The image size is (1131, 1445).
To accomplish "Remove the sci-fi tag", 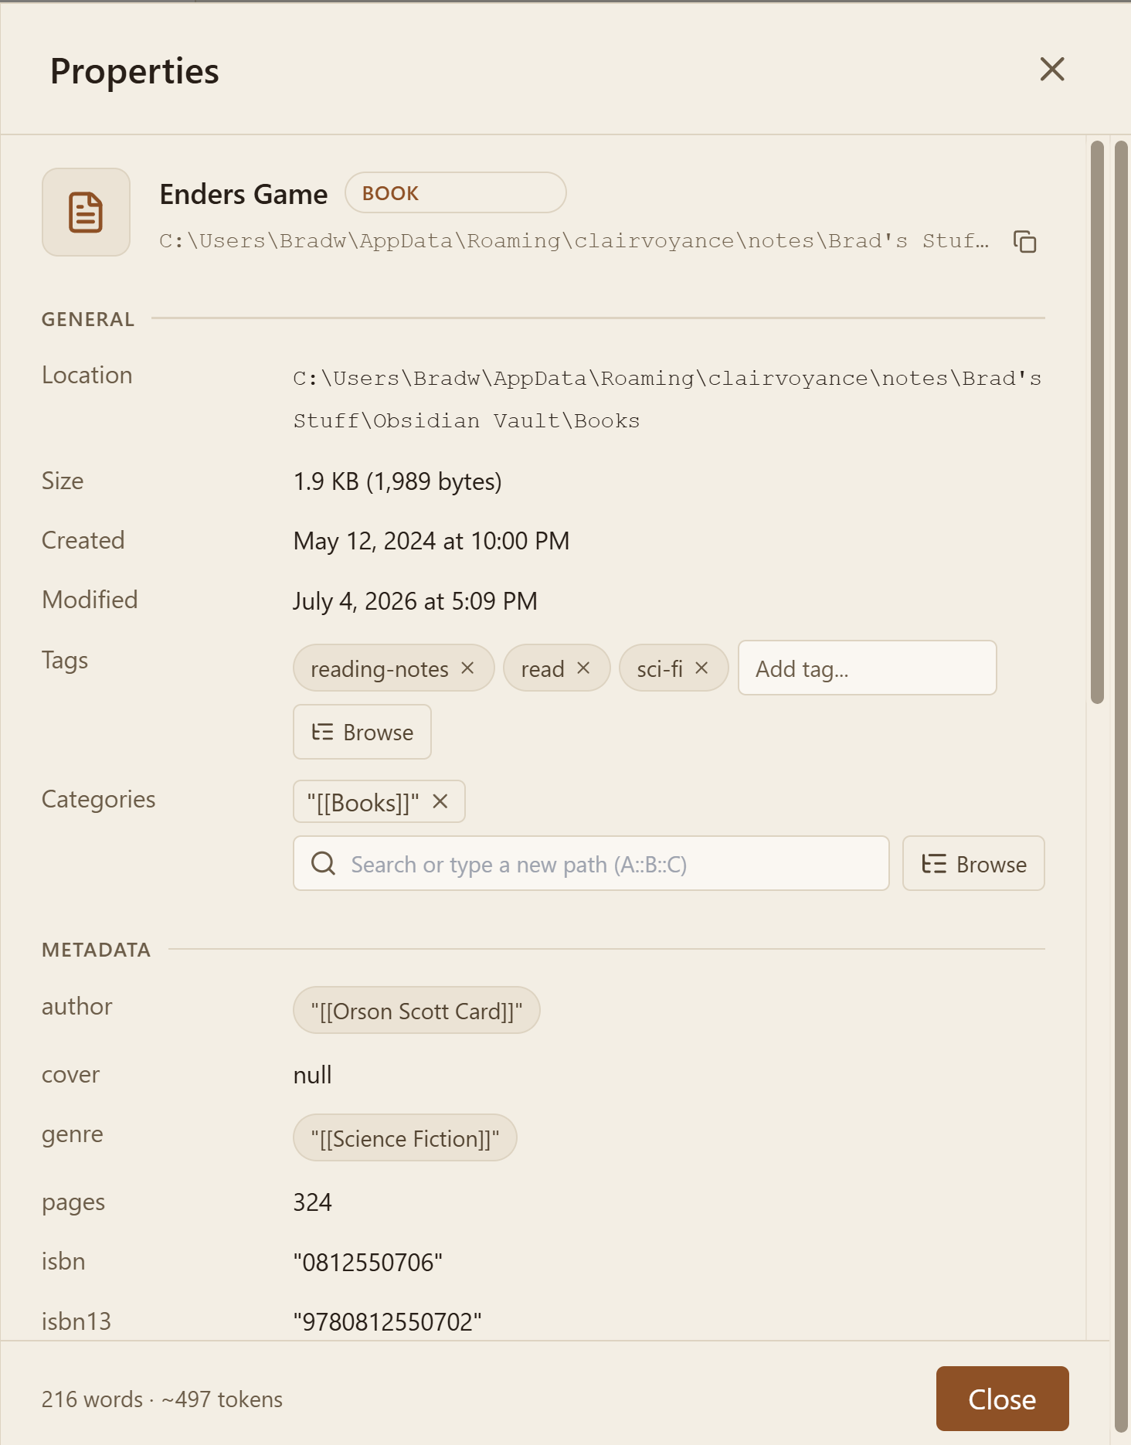I will tap(701, 668).
